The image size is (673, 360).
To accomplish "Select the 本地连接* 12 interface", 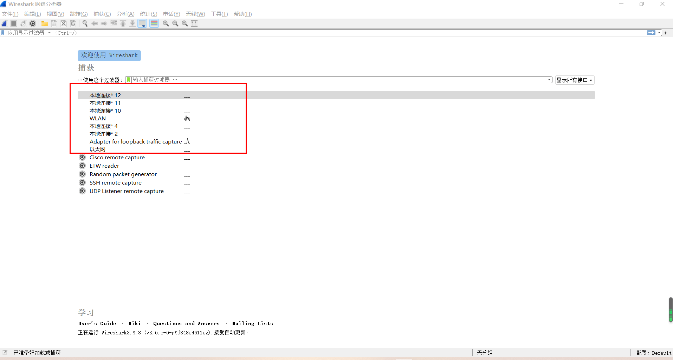I will (336, 95).
